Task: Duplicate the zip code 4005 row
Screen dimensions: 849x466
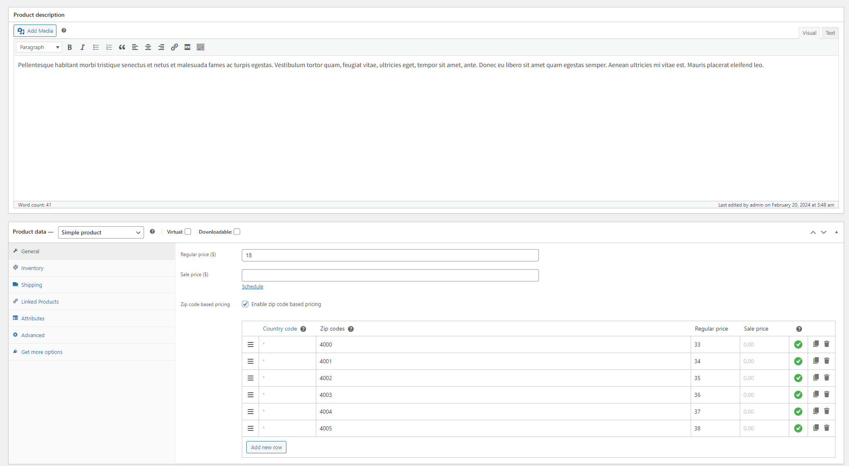Action: pyautogui.click(x=816, y=428)
